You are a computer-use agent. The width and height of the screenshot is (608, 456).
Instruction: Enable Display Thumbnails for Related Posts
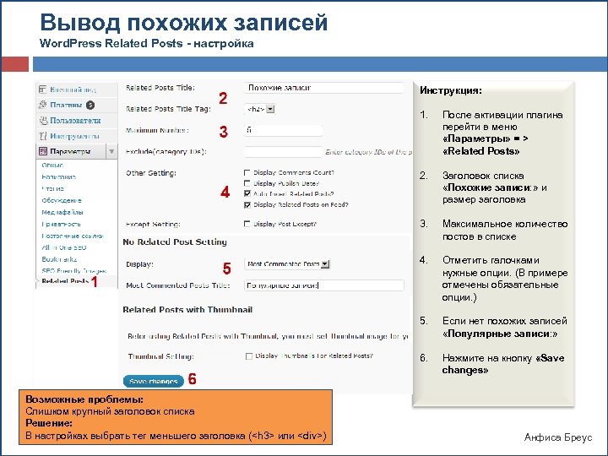(x=249, y=356)
